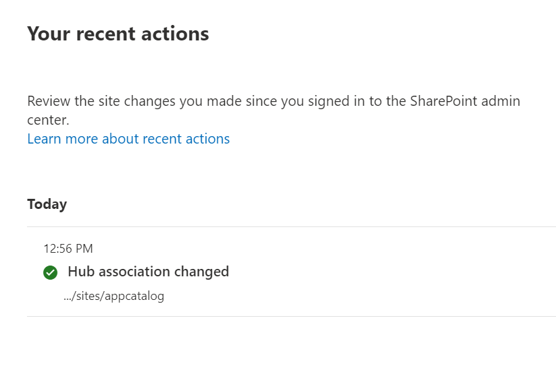Click the divider line below Today

click(x=290, y=227)
